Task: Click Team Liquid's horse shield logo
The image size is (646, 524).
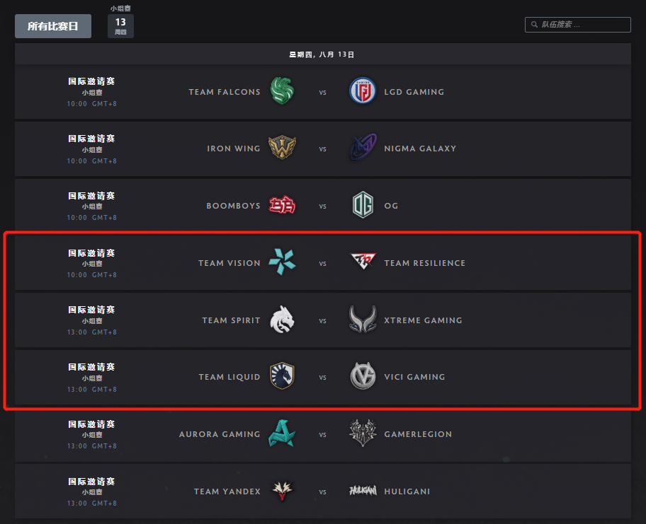Action: pos(282,376)
